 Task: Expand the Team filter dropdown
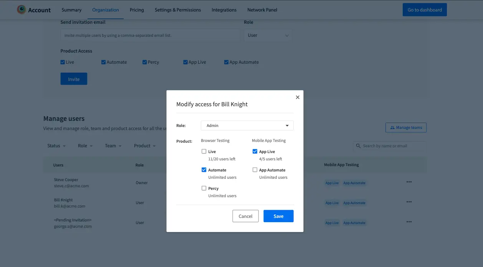point(113,146)
